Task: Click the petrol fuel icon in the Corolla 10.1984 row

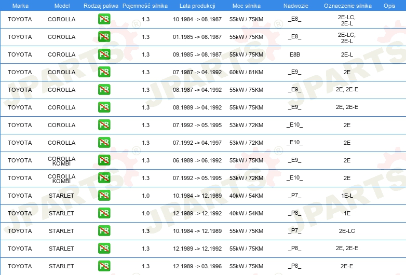Action: tap(104, 19)
